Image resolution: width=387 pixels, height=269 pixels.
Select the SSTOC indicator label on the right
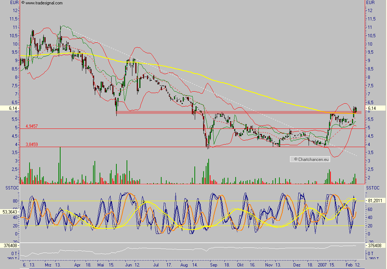click(372, 188)
